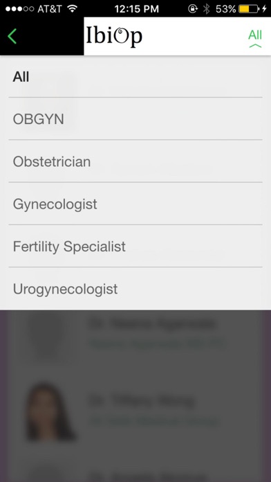Tap the Bluetooth status icon
This screenshot has width=271, height=482.
[x=206, y=8]
